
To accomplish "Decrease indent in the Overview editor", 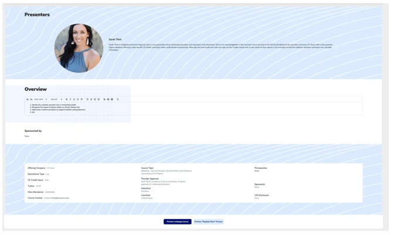I will pyautogui.click(x=95, y=100).
